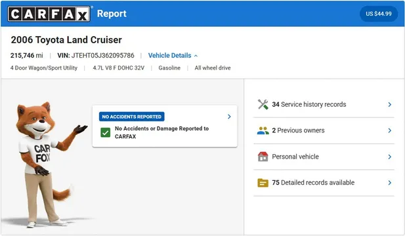Click the green no-accidents checkmark box
Viewport: 405px width, 236px height.
(x=106, y=132)
